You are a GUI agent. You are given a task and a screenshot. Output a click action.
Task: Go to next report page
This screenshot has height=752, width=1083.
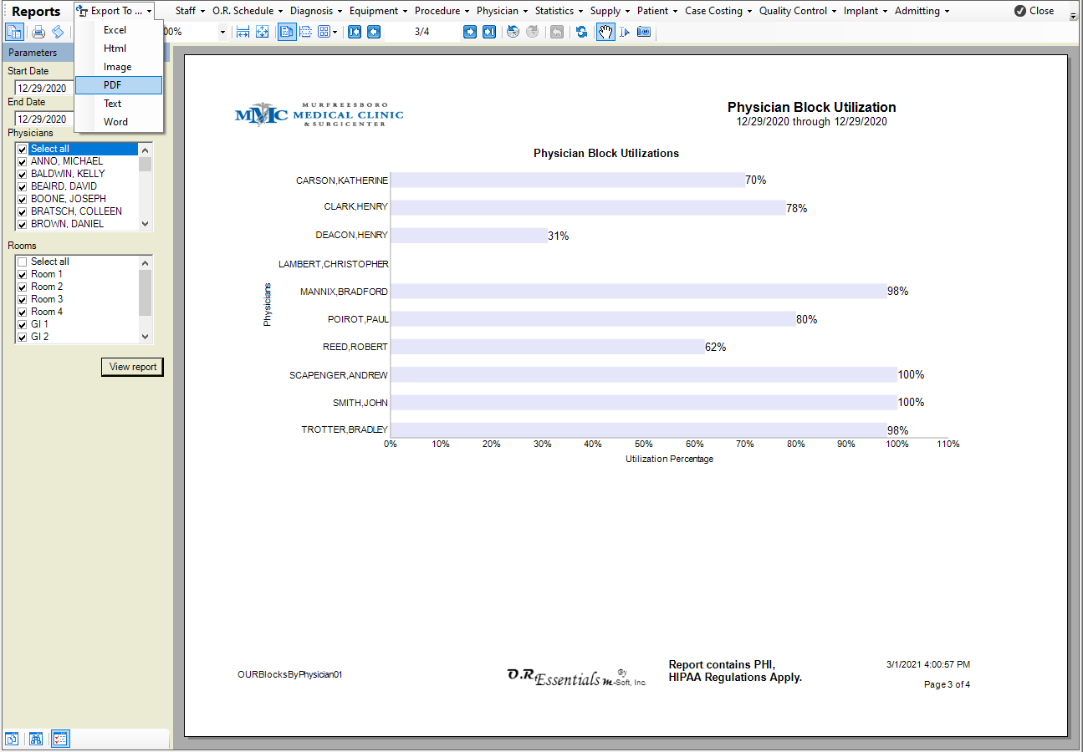470,32
